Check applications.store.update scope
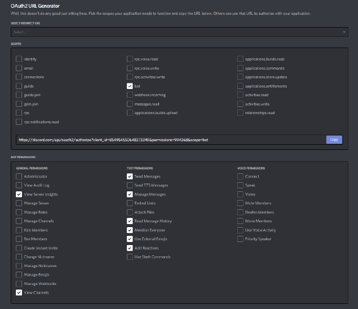 (x=240, y=77)
